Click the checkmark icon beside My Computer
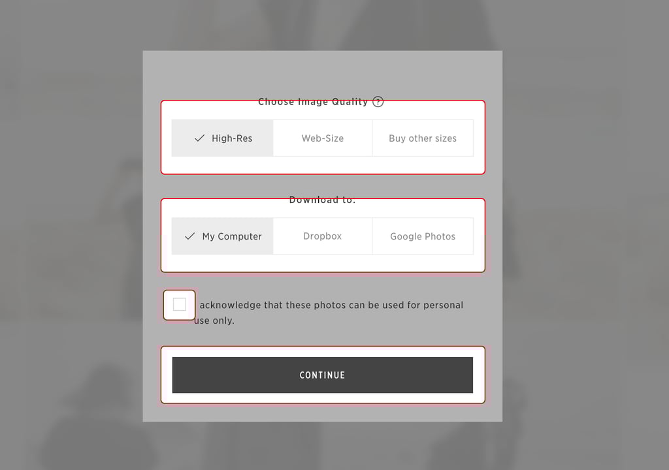669x470 pixels. 190,236
